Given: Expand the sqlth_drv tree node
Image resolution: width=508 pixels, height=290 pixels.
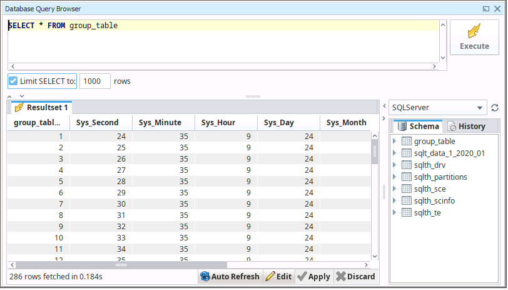Looking at the screenshot, I should coord(394,165).
